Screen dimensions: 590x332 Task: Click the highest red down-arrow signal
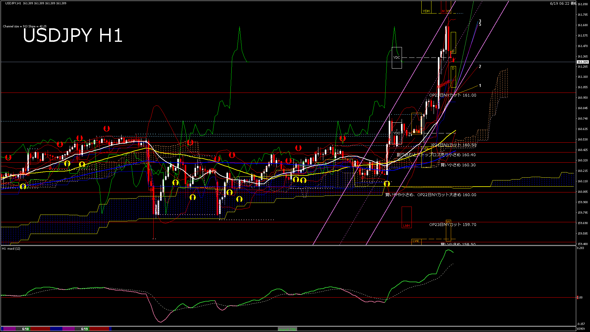tap(107, 128)
